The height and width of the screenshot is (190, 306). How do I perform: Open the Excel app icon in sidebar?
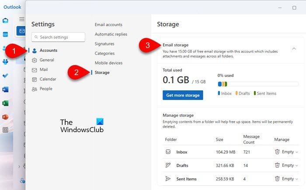click(x=5, y=103)
